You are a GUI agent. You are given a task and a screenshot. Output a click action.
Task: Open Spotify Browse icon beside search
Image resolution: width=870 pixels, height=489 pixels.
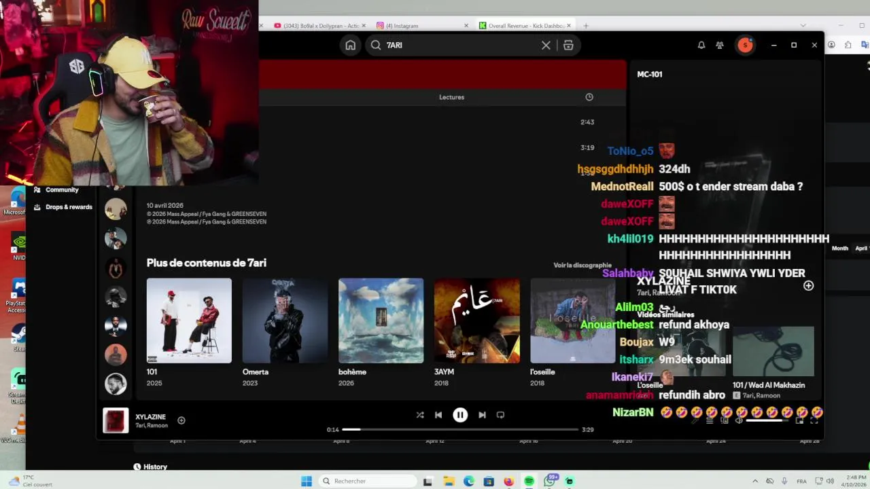pyautogui.click(x=568, y=45)
